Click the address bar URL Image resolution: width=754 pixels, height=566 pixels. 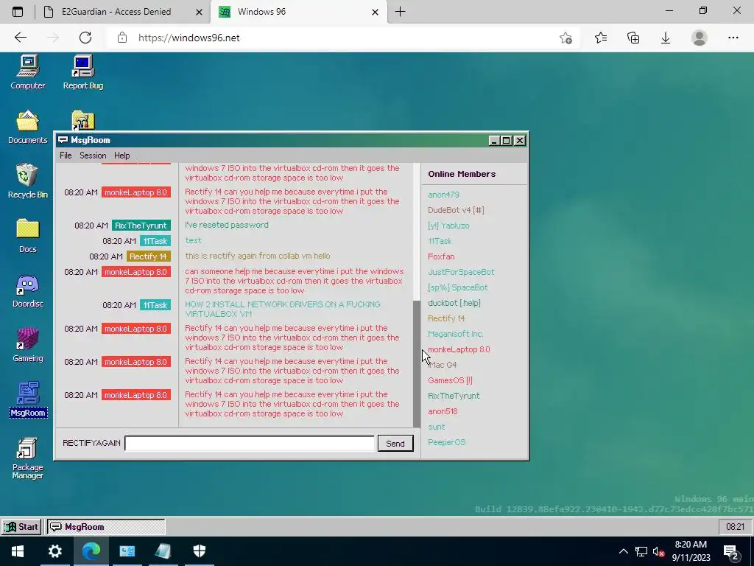click(189, 38)
